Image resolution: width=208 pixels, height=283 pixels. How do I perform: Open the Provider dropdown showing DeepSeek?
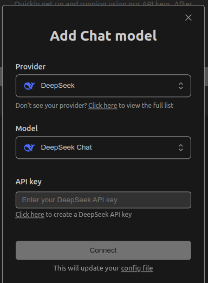pos(103,86)
